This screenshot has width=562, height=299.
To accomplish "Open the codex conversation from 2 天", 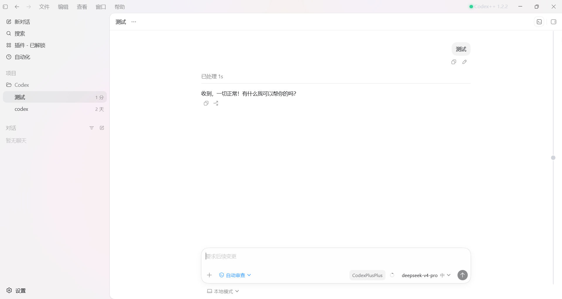I will [55, 109].
